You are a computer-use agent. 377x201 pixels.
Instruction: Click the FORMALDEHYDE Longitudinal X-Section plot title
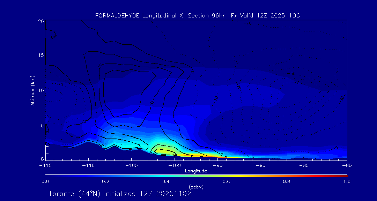pyautogui.click(x=197, y=16)
